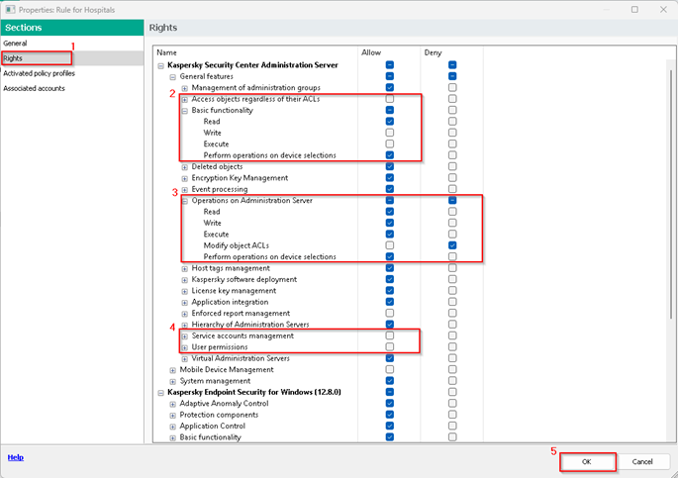Expand the User permissions node
The width and height of the screenshot is (678, 478).
pyautogui.click(x=185, y=347)
